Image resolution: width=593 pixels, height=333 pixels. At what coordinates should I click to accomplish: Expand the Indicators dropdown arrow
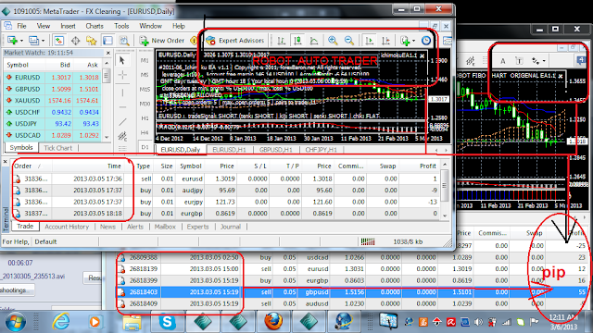pyautogui.click(x=413, y=41)
